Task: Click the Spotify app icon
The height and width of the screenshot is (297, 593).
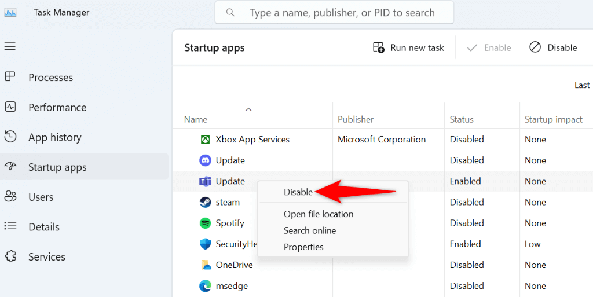Action: pyautogui.click(x=205, y=223)
